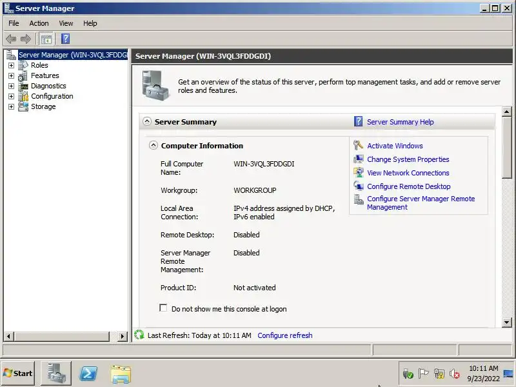The width and height of the screenshot is (516, 387).
Task: Click the green refresh icon by Last Refresh
Action: pyautogui.click(x=139, y=335)
